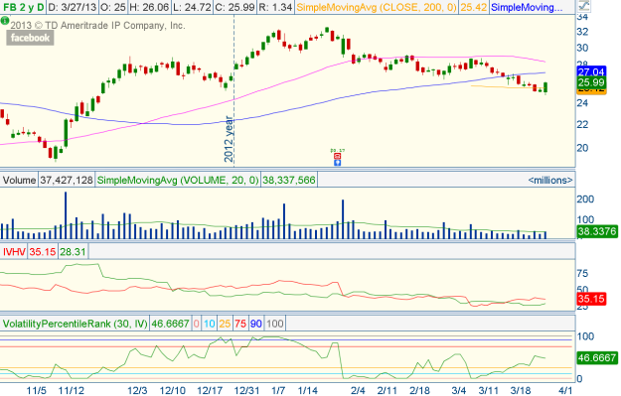Click the 4/1 date on time axis
The image size is (621, 396).
565,390
